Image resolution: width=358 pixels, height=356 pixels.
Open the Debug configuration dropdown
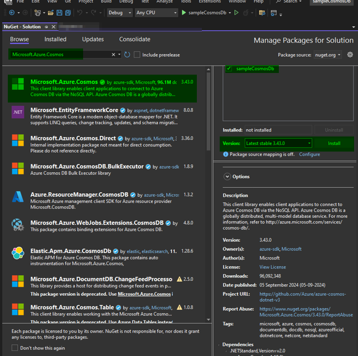(x=120, y=13)
